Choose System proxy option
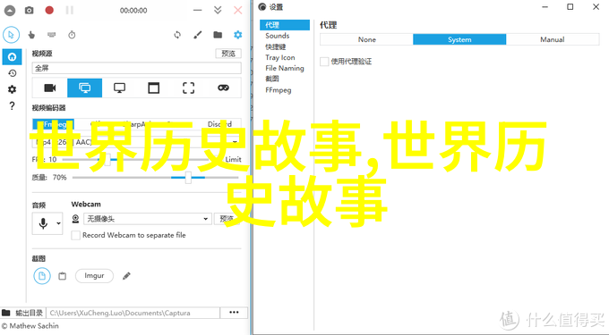609x335 pixels. click(x=459, y=39)
